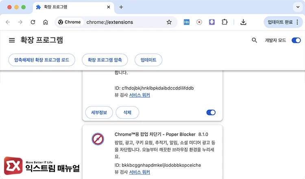Click the browser forward arrow
The height and width of the screenshot is (179, 305).
[x=20, y=22]
